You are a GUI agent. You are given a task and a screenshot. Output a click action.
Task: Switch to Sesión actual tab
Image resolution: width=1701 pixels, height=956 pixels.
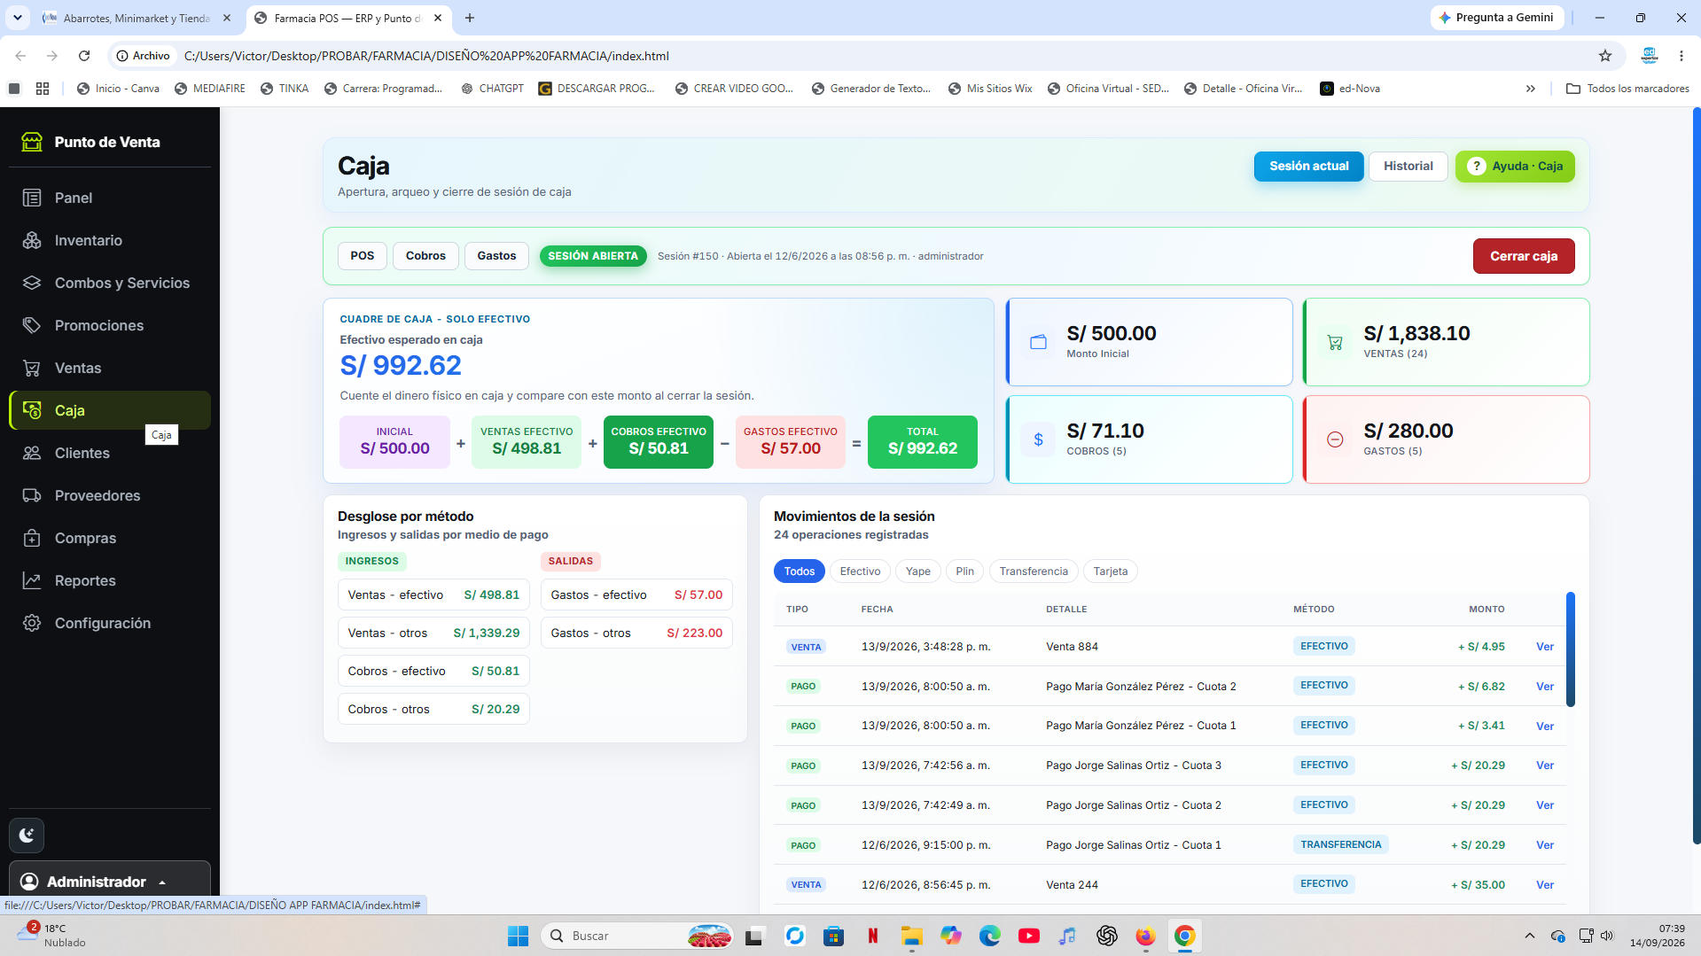[1308, 166]
